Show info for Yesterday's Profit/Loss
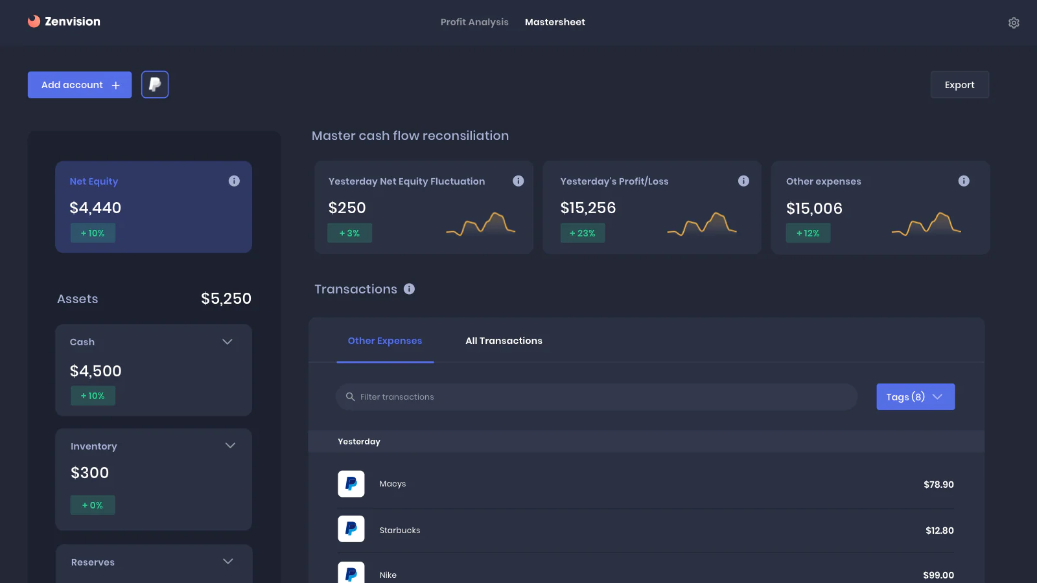 pyautogui.click(x=743, y=181)
